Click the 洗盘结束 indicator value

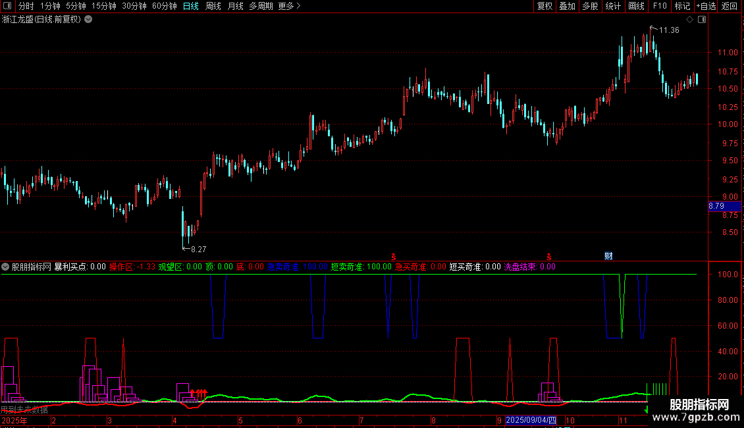(x=529, y=267)
